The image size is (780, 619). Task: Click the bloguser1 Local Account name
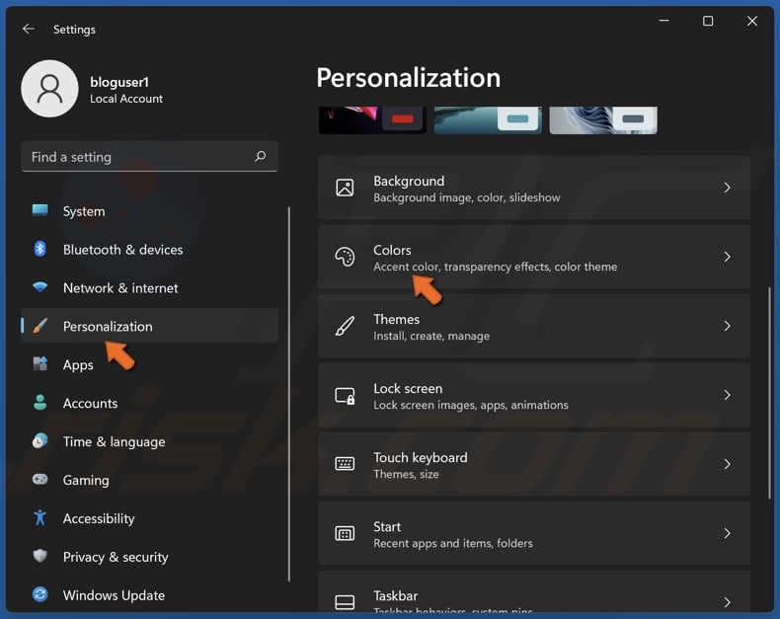click(x=126, y=90)
